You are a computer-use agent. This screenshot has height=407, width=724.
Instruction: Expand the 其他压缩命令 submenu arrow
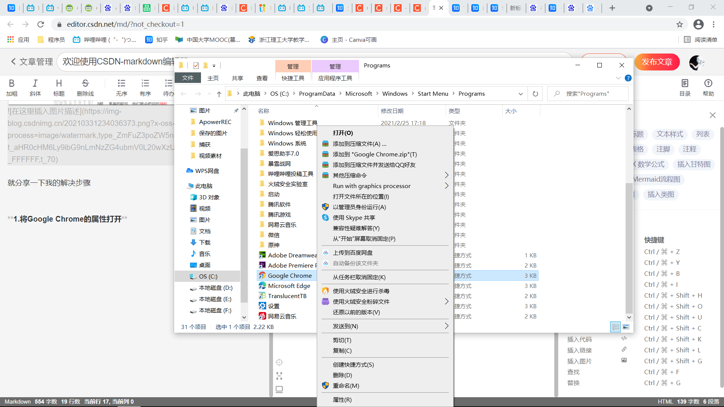coord(447,175)
